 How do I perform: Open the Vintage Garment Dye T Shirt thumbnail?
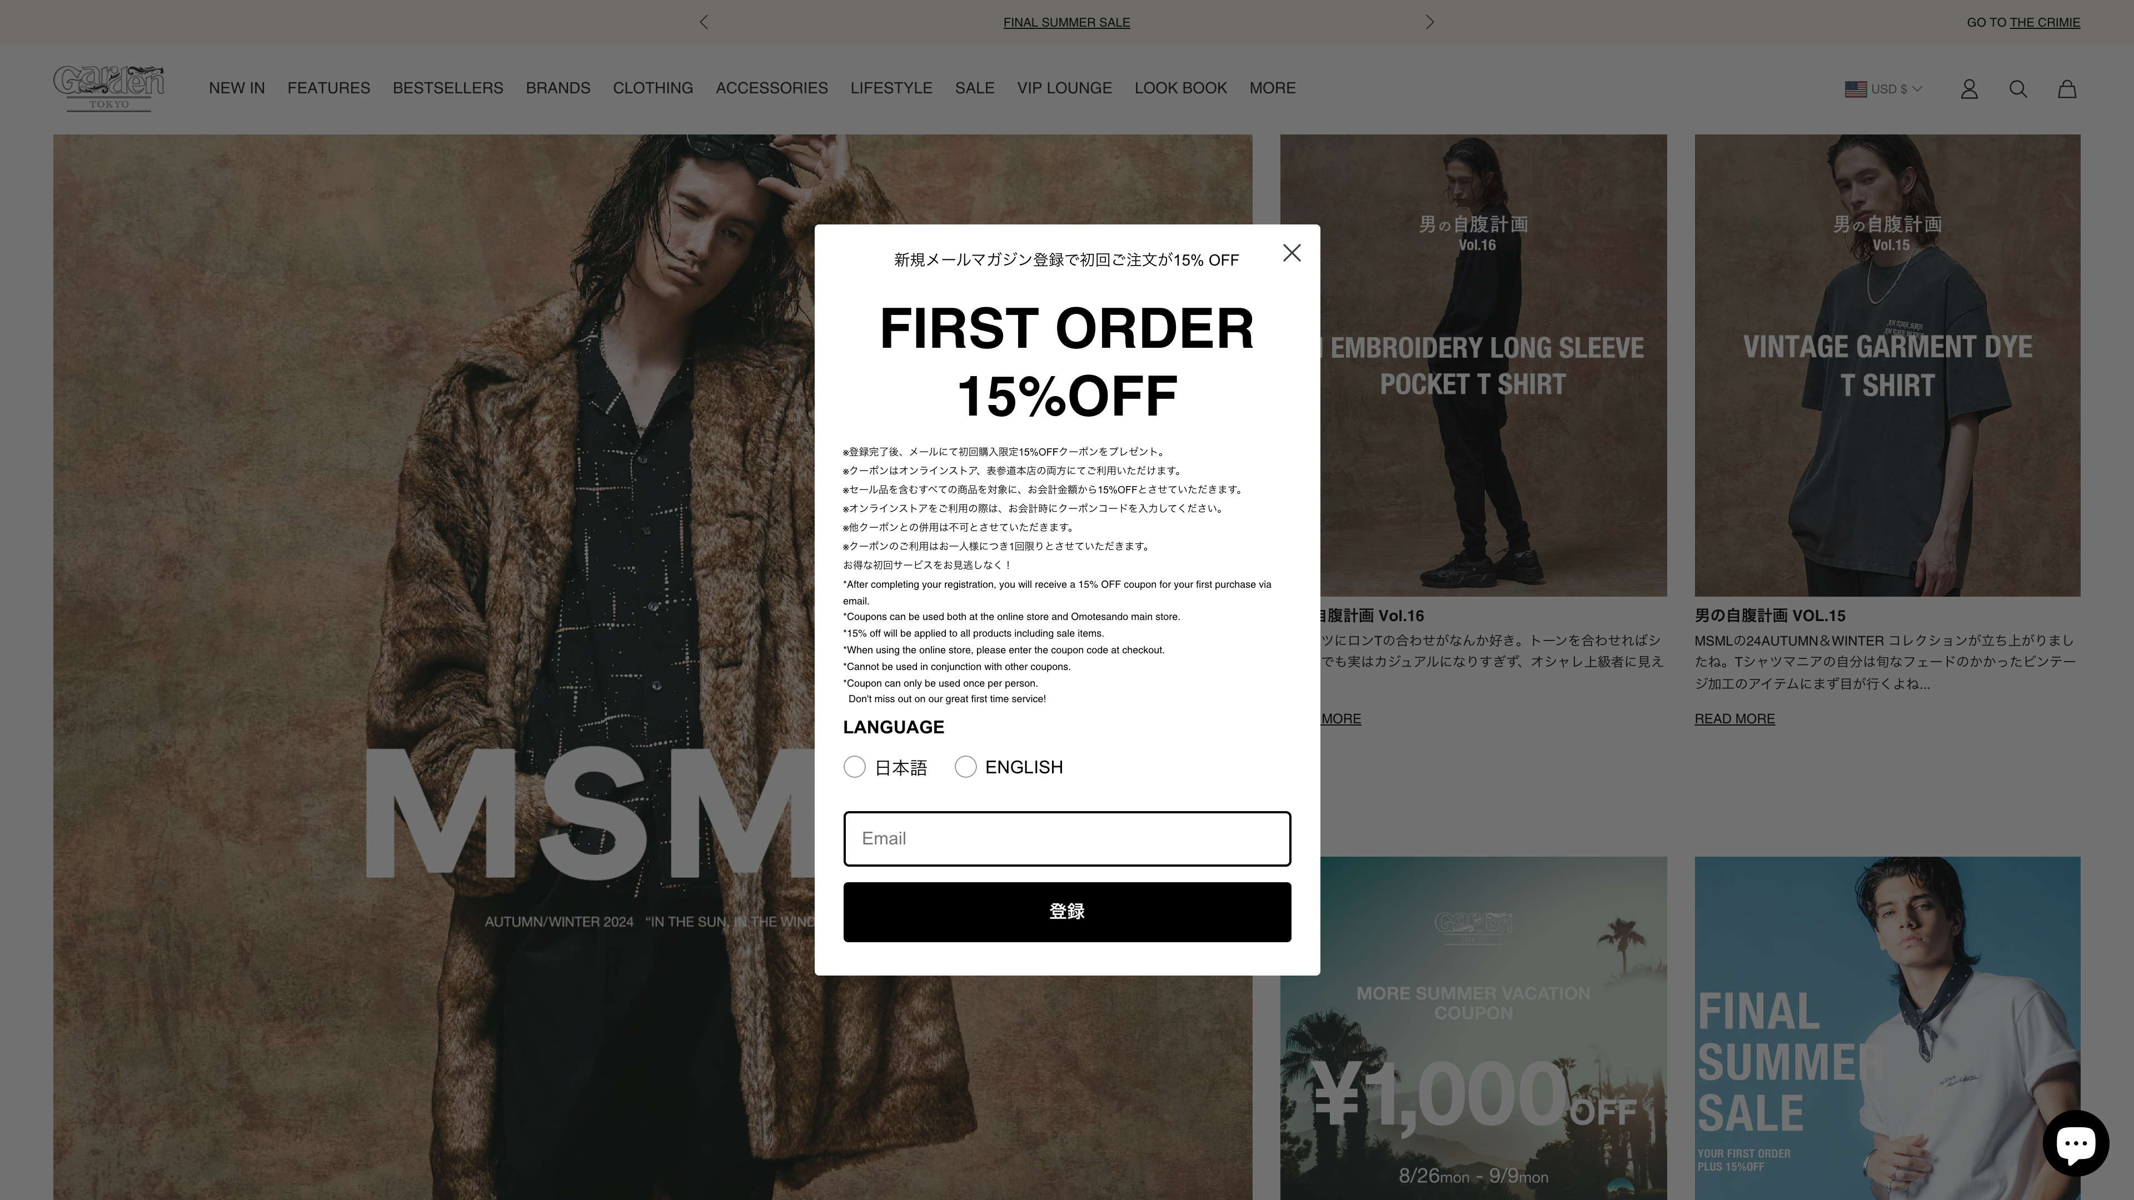pos(1887,365)
